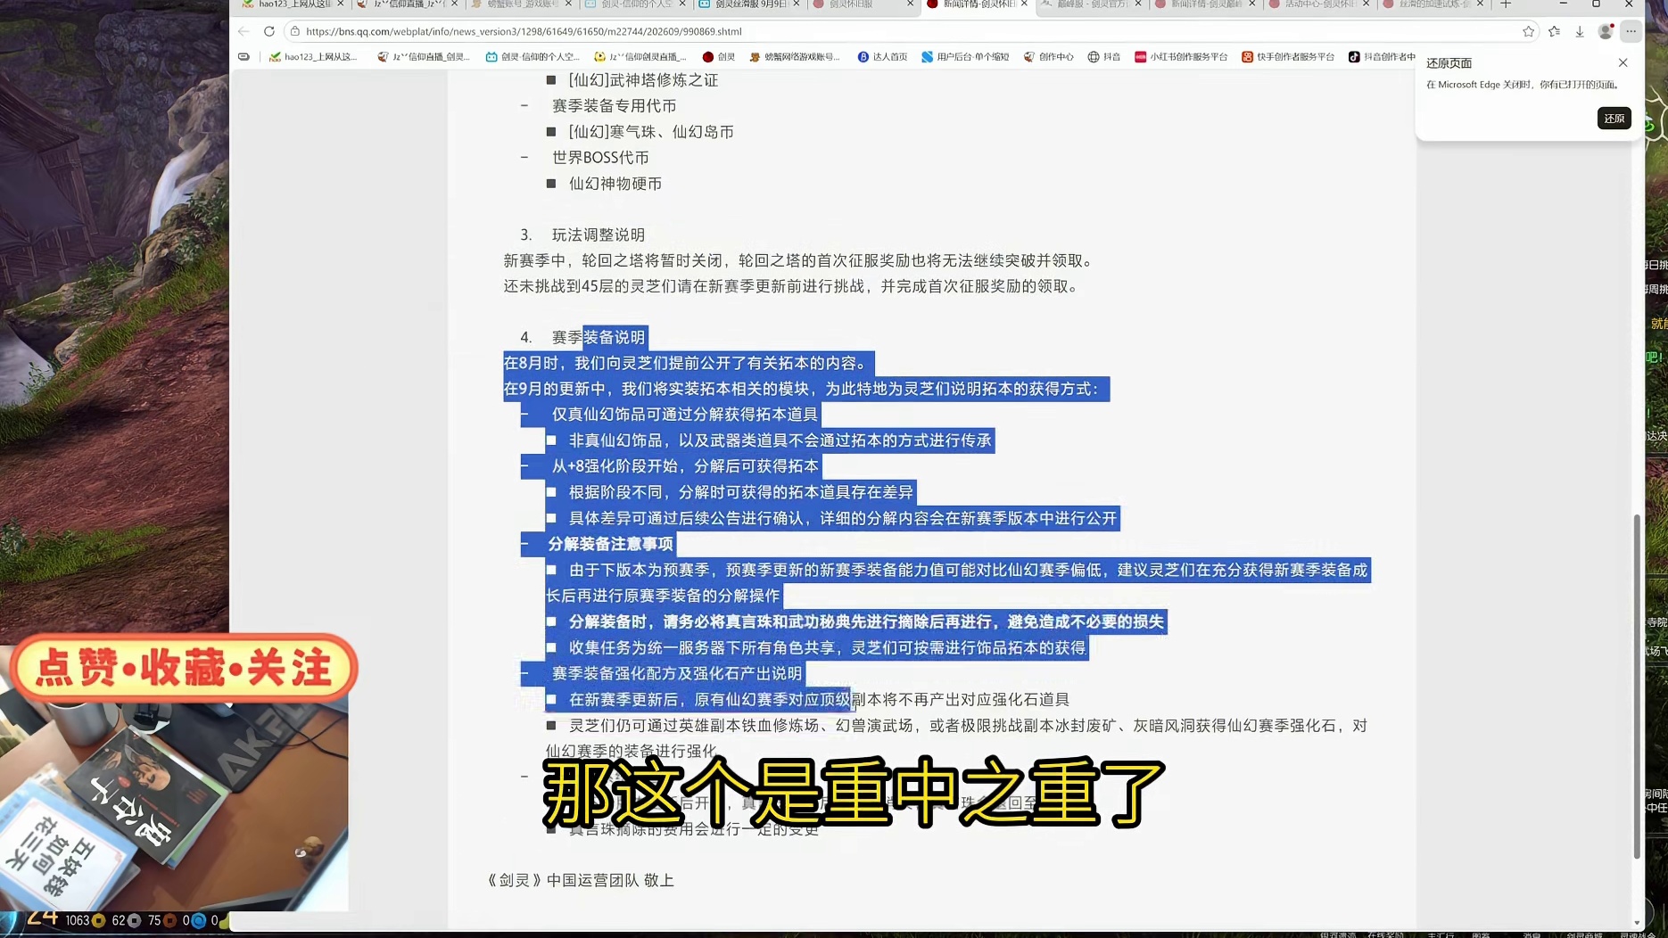Open the 剑灵 bookmark
The height and width of the screenshot is (938, 1668).
(719, 56)
